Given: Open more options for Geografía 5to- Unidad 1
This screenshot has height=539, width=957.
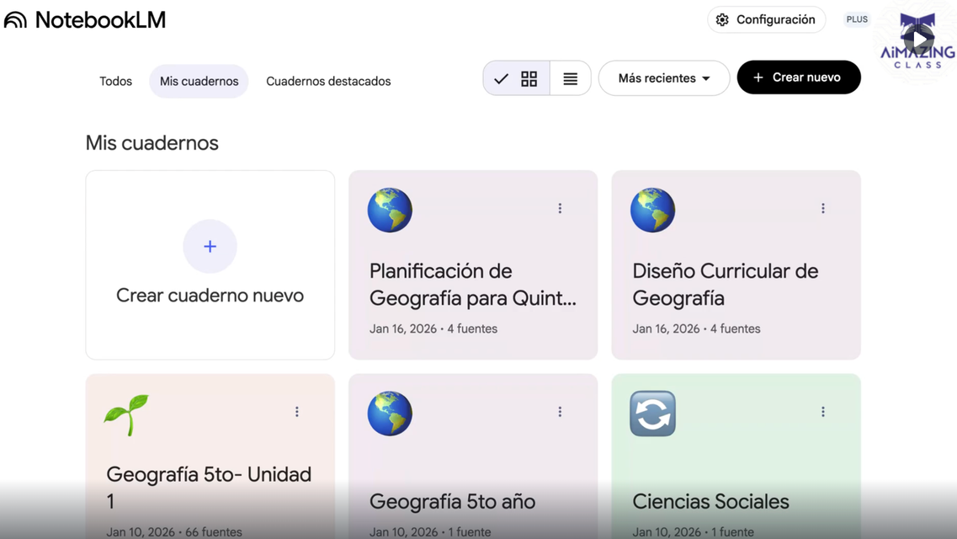Looking at the screenshot, I should click(297, 412).
